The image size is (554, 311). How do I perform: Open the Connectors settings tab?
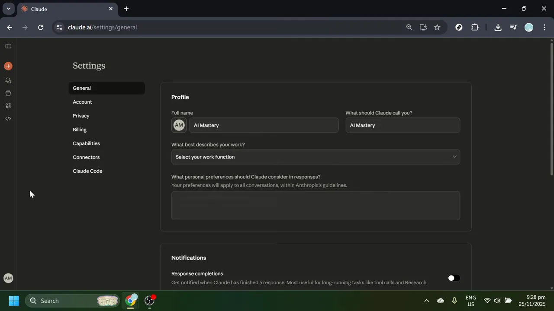point(106,157)
